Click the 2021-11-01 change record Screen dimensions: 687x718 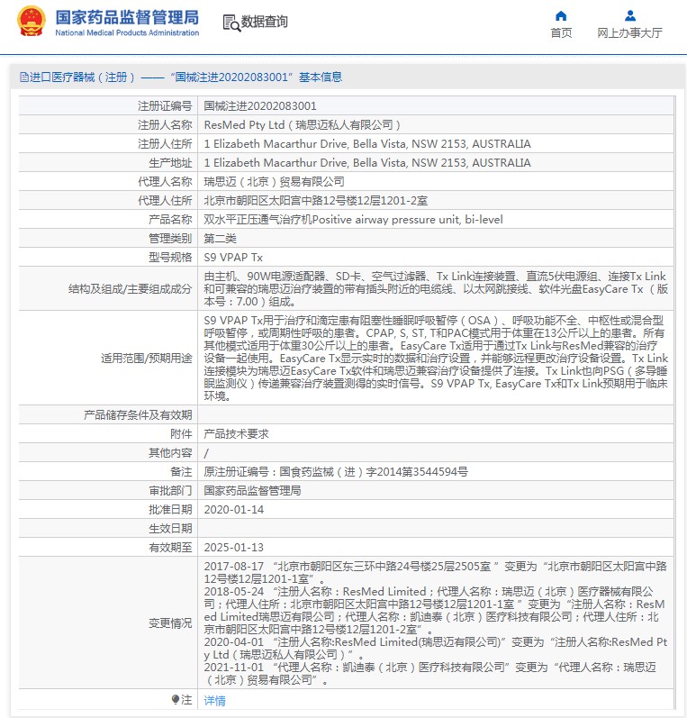(x=430, y=674)
